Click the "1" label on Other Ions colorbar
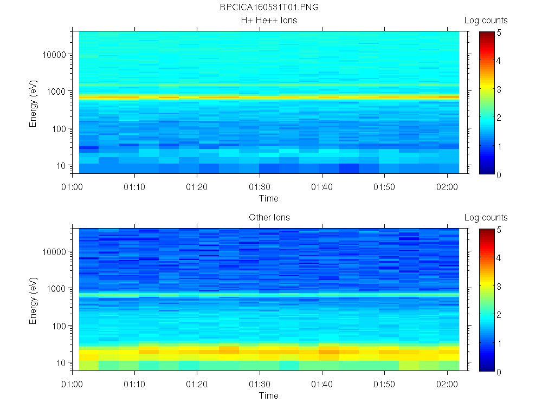Viewport: 555px width, 416px height. pos(499,343)
